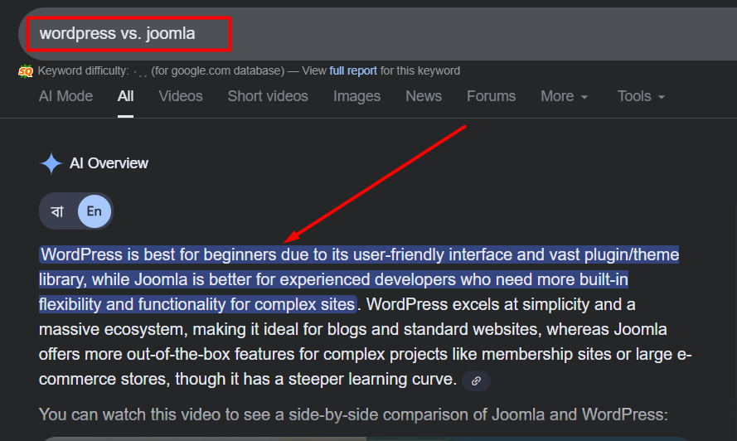This screenshot has height=441, width=737.
Task: Open the Videos tab
Action: coord(181,96)
